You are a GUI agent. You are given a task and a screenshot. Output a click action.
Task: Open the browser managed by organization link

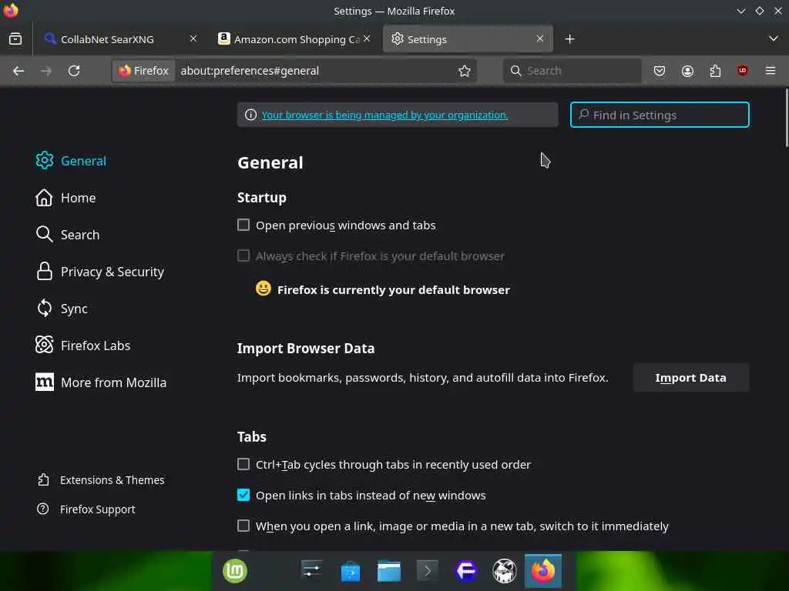point(385,115)
